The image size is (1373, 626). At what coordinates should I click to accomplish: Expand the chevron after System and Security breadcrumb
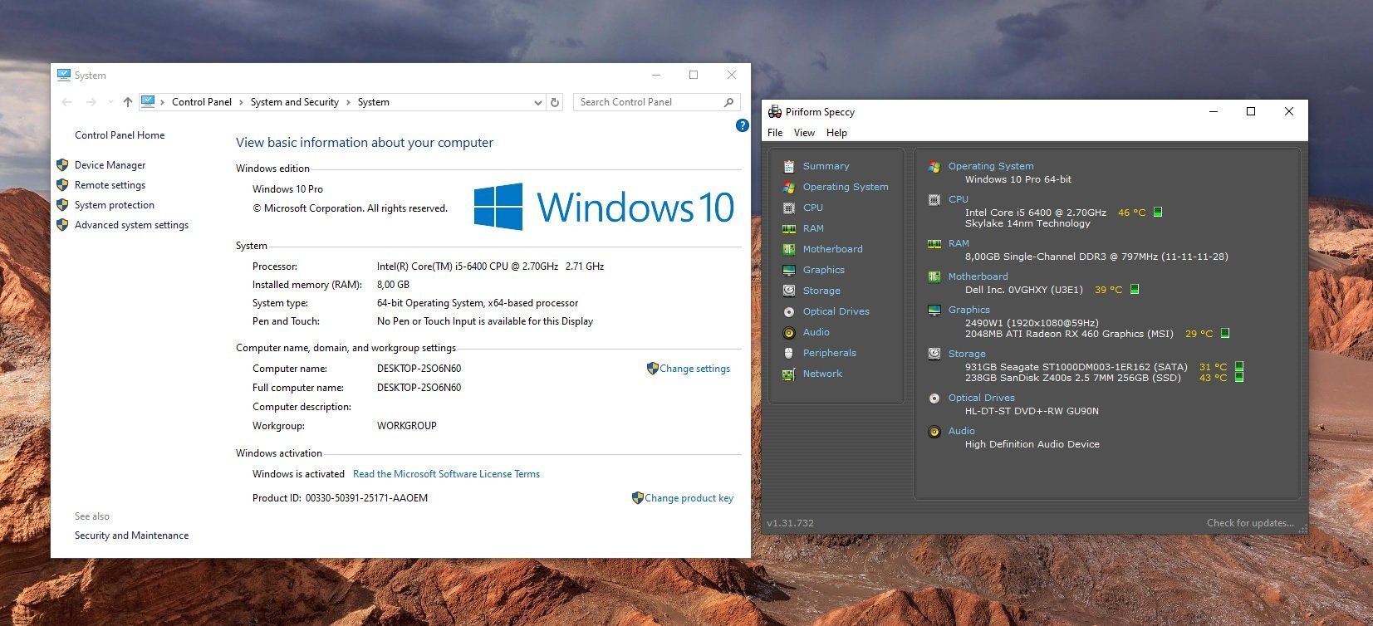[348, 102]
